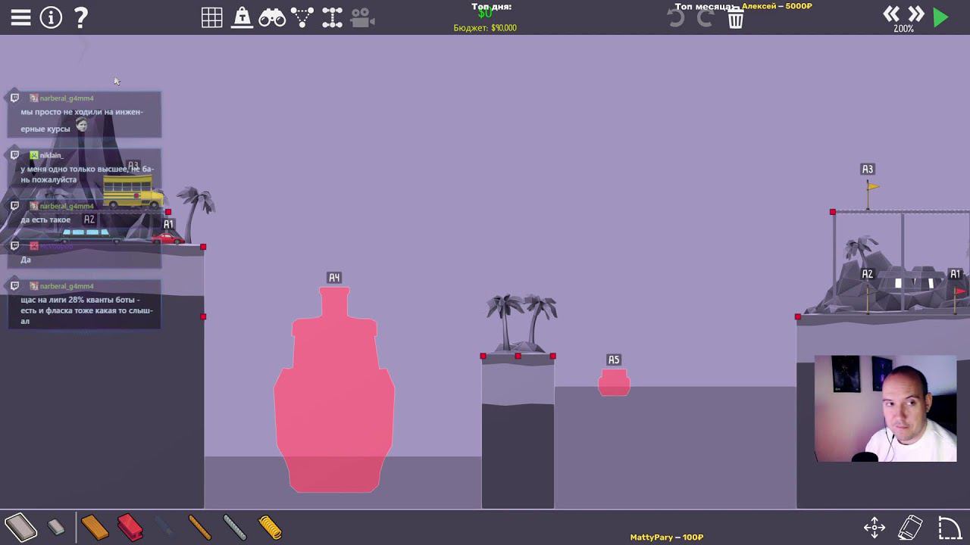Click the left A1 car label
Screen dimensions: 970x545
click(x=168, y=224)
